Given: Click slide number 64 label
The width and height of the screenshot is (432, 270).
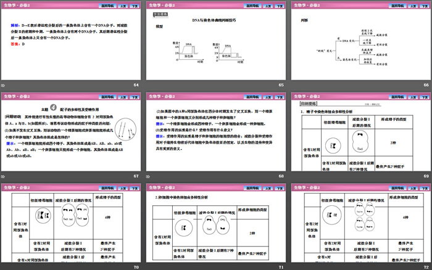Looking at the screenshot, I should pyautogui.click(x=136, y=85).
